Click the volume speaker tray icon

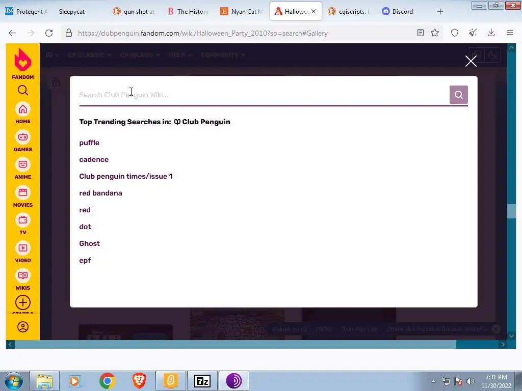tap(470, 381)
